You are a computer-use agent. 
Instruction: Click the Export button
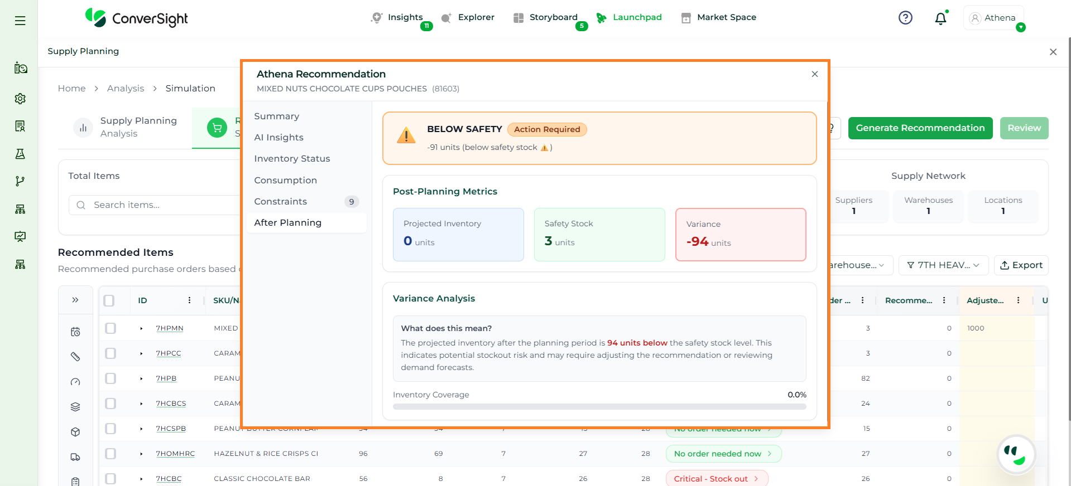[1021, 265]
